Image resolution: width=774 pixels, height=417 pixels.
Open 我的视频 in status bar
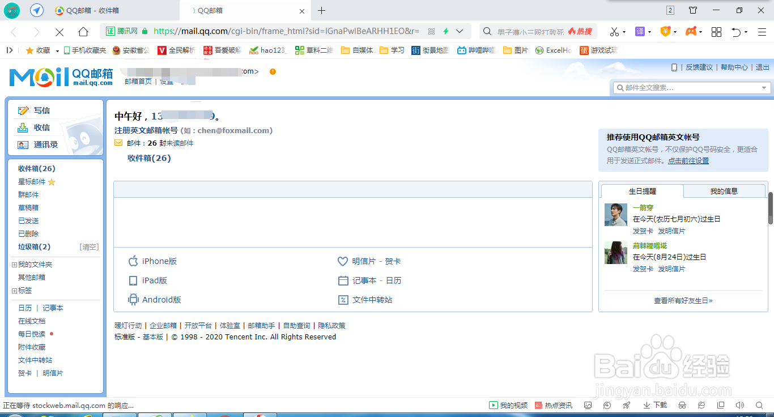(508, 405)
